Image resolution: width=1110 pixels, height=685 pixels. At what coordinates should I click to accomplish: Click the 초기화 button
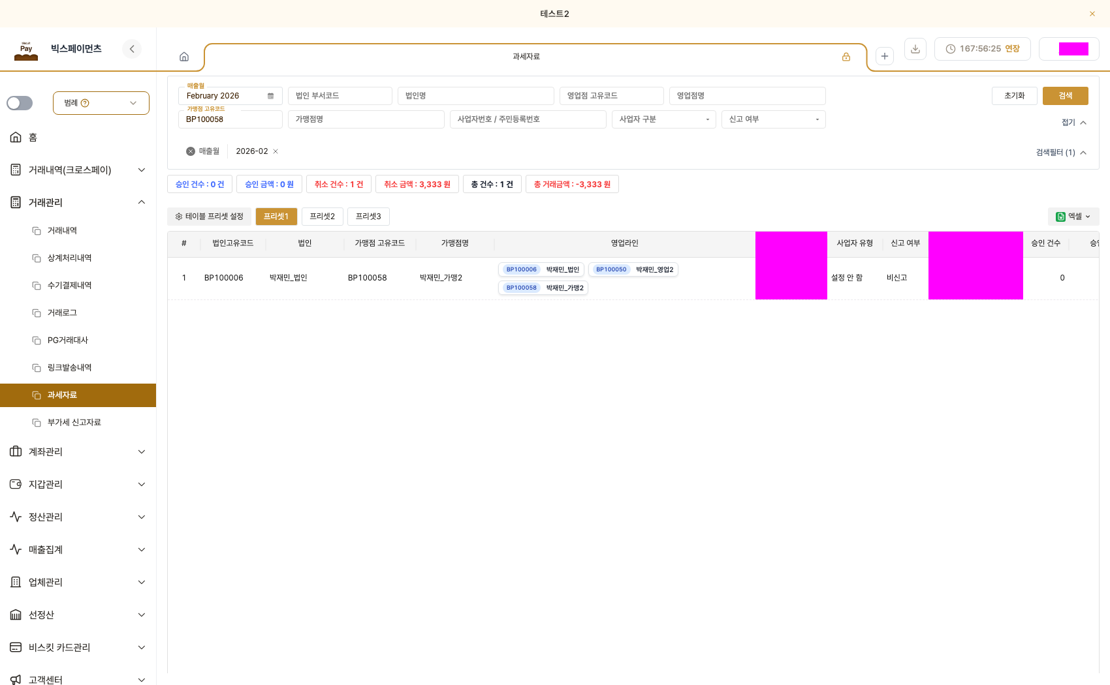(1015, 96)
